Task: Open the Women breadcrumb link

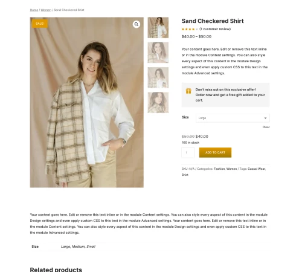Action: pyautogui.click(x=46, y=10)
